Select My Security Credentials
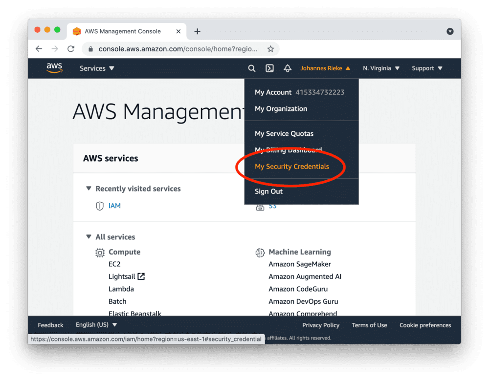Image resolution: width=489 pixels, height=381 pixels. tap(291, 167)
